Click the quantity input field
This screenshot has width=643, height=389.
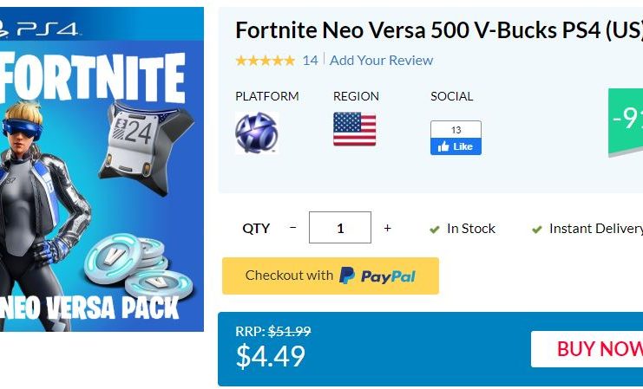[x=340, y=227]
